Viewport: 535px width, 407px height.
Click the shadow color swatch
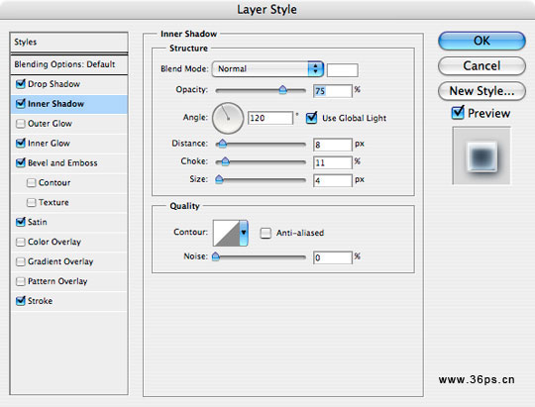pyautogui.click(x=342, y=70)
